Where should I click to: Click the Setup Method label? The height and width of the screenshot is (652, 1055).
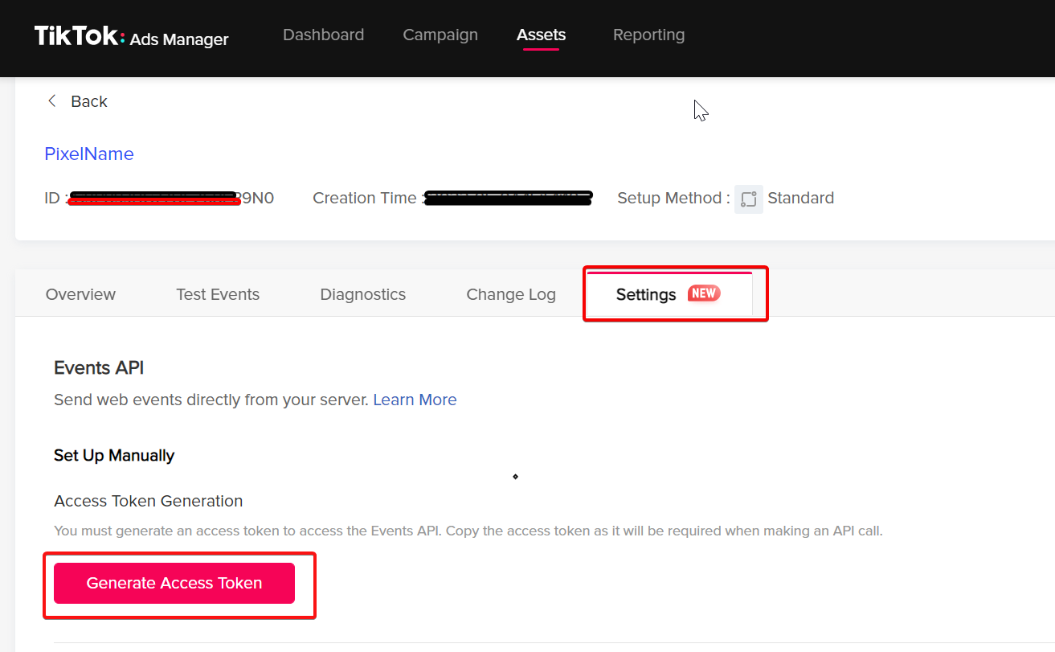coord(673,198)
